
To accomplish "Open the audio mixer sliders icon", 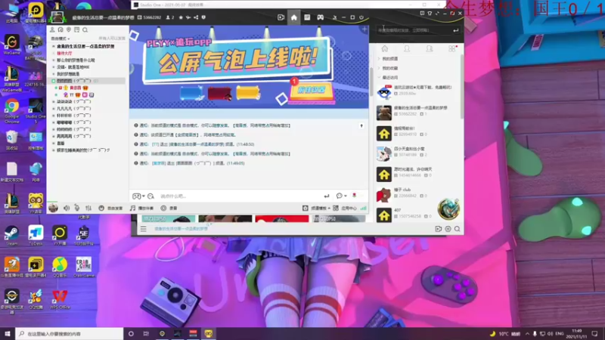I will [x=88, y=209].
